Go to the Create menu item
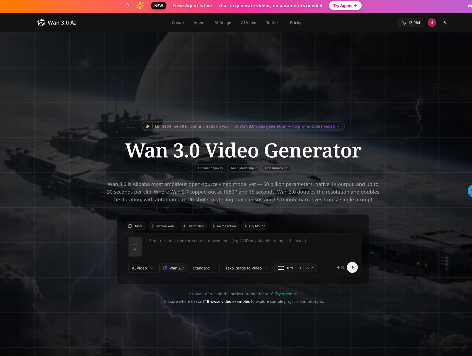Screen dimensions: 472x356 178,23
